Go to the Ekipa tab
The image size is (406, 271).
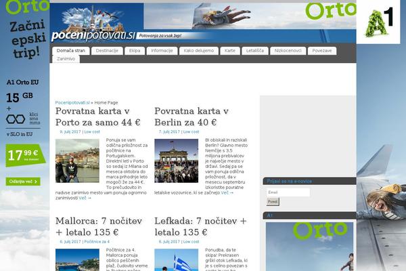(135, 51)
